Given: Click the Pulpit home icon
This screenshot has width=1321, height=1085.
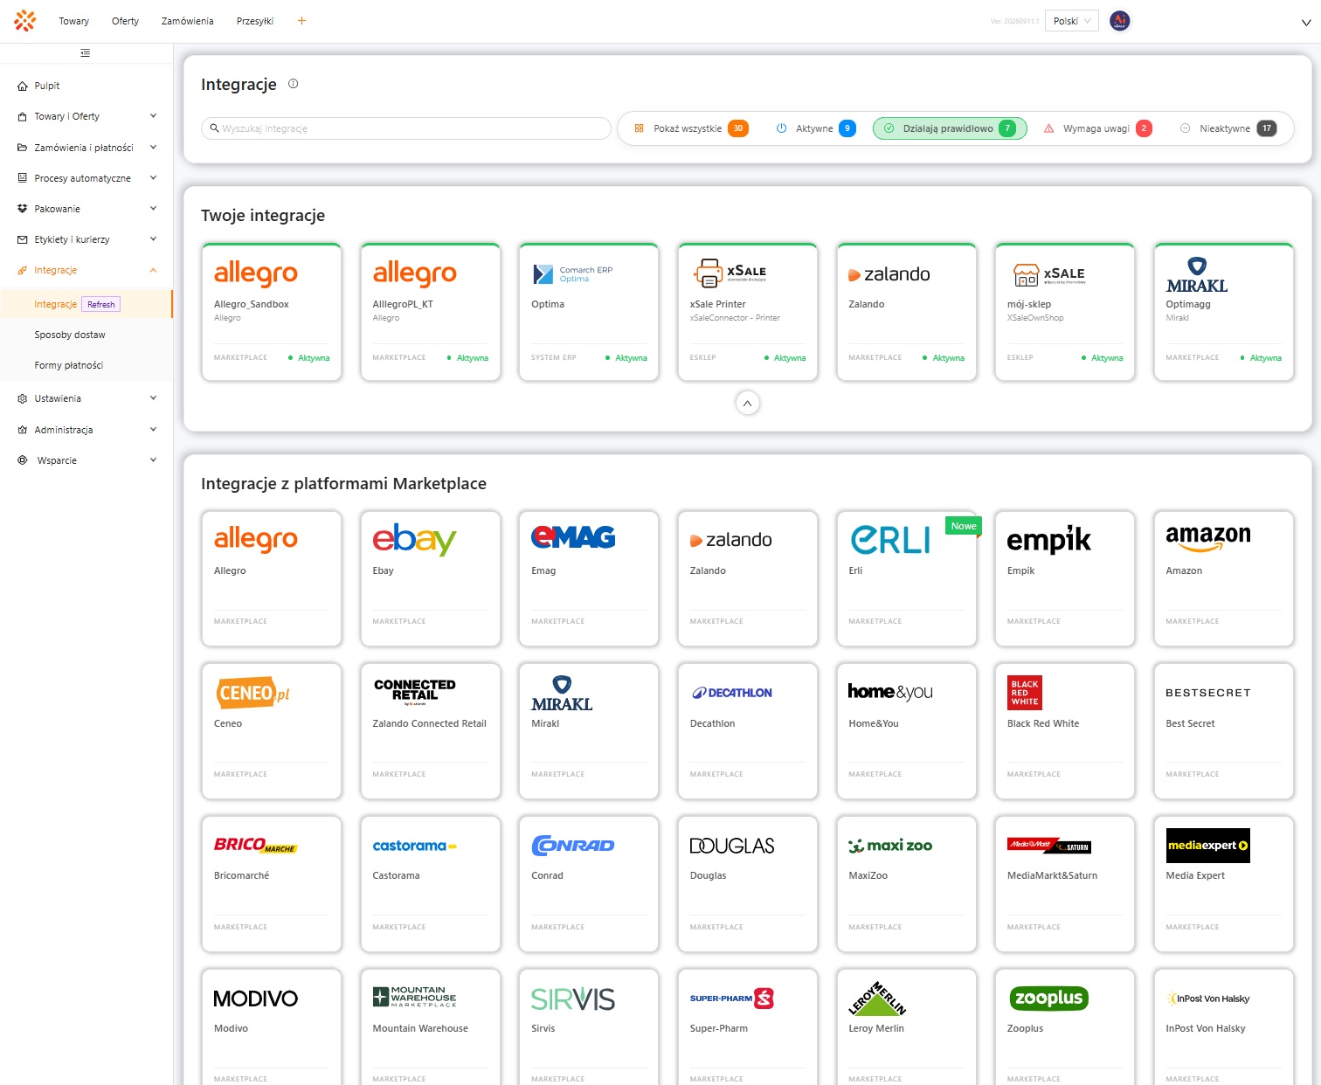Looking at the screenshot, I should (x=23, y=86).
